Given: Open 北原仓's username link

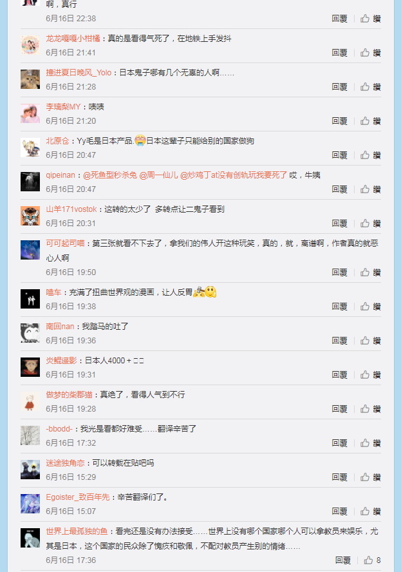Looking at the screenshot, I should pyautogui.click(x=57, y=141).
